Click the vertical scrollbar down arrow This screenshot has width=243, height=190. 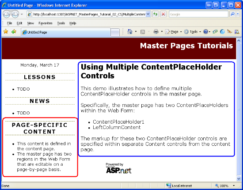click(x=239, y=179)
